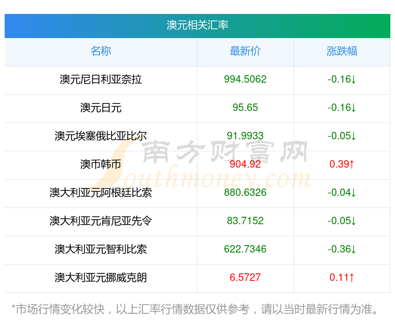Click the table title 澳元相关汇率
The width and height of the screenshot is (395, 324).
click(x=197, y=25)
